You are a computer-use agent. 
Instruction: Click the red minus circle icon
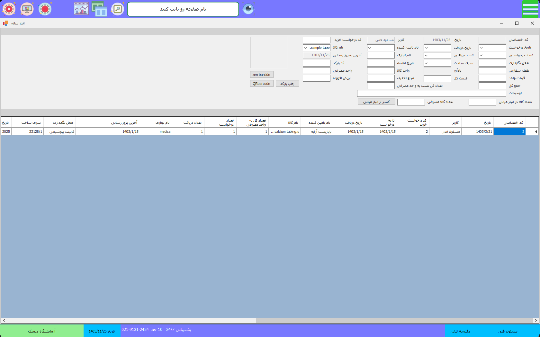[45, 9]
